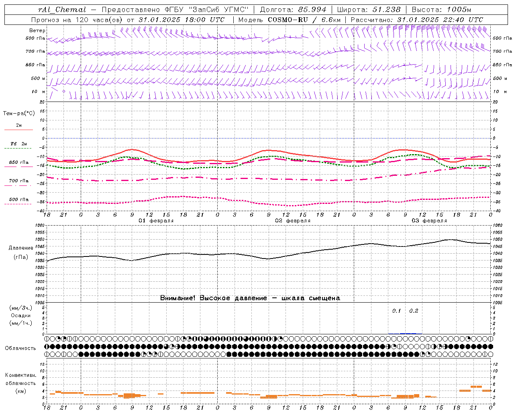Click the '10 м' wind level label on left

(38, 92)
